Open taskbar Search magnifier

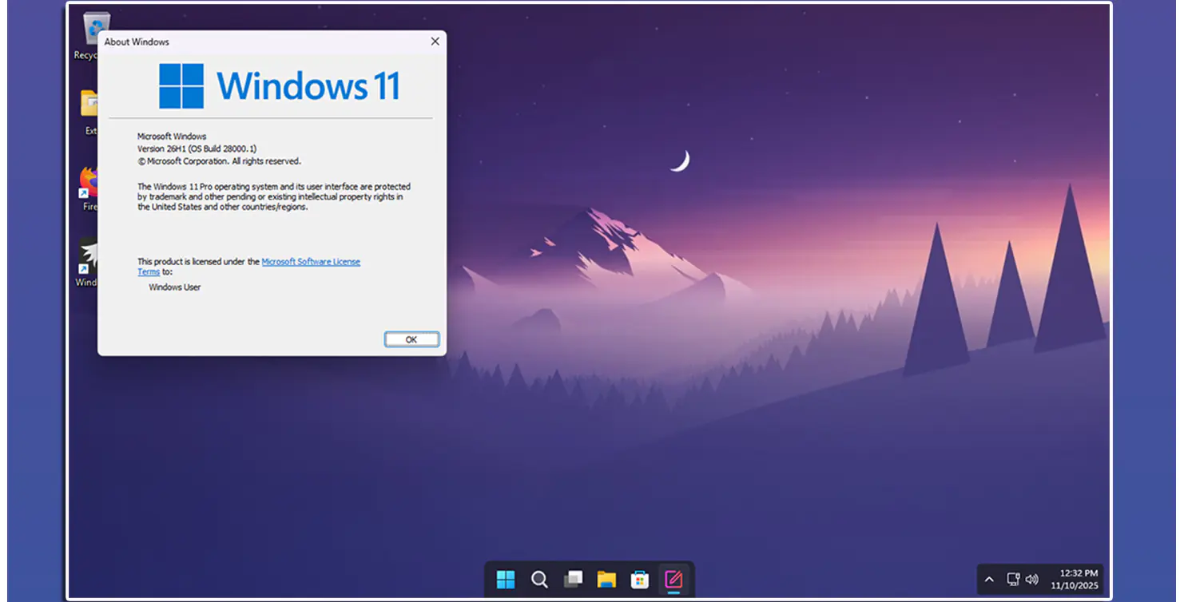click(x=539, y=579)
